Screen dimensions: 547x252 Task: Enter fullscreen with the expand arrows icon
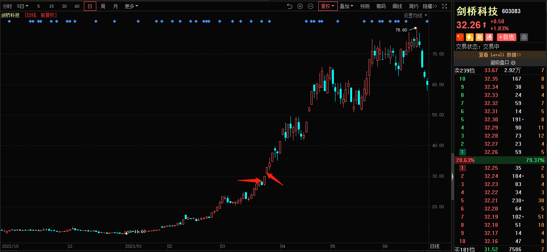(x=445, y=6)
